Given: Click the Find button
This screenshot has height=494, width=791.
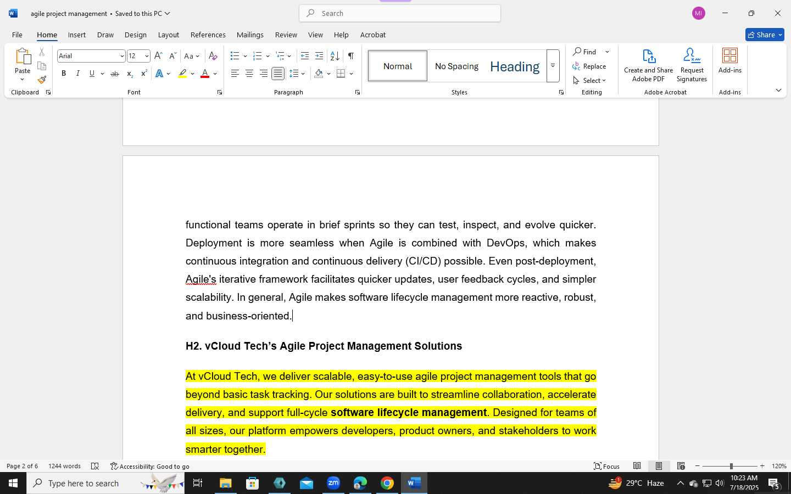Looking at the screenshot, I should point(585,52).
